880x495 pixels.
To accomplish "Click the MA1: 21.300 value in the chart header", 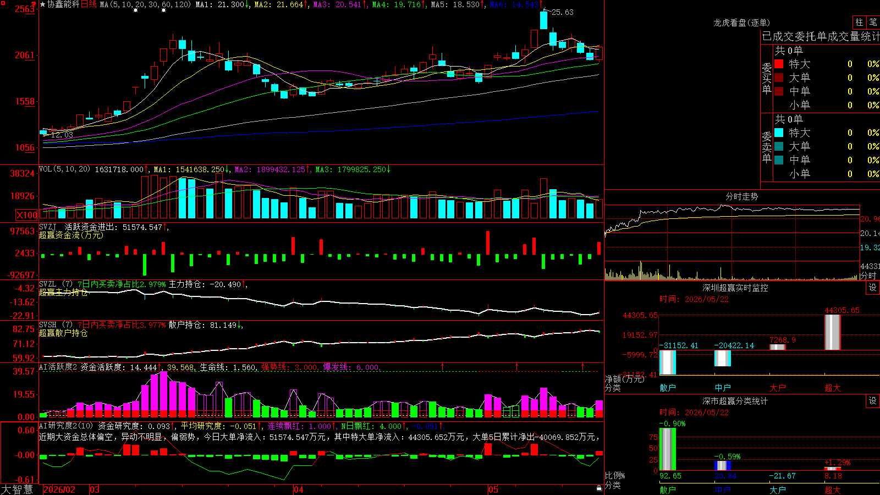I will [x=220, y=4].
